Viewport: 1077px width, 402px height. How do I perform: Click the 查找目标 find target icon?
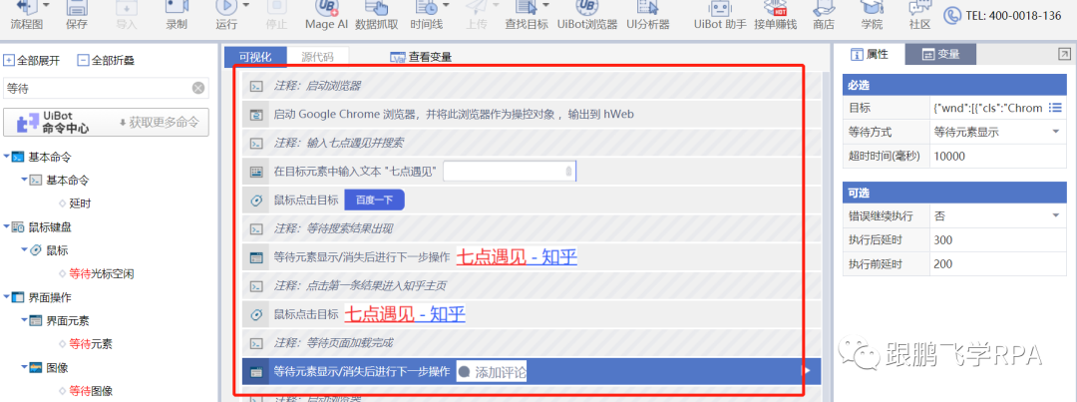pos(527,15)
